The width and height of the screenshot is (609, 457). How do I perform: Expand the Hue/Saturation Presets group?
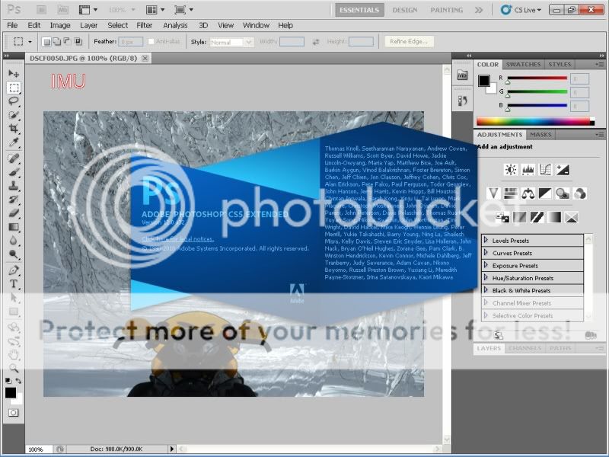(486, 278)
